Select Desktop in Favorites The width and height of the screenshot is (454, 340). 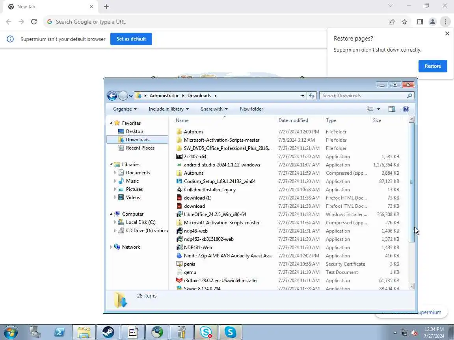(134, 131)
